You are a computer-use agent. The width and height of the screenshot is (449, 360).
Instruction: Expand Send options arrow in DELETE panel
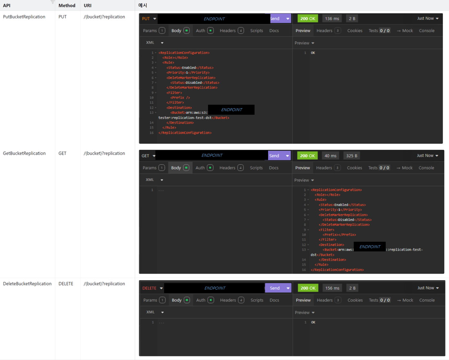pyautogui.click(x=288, y=288)
